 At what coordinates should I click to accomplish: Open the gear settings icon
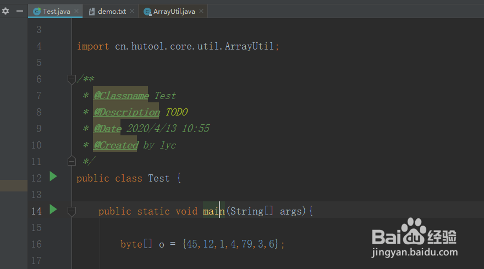(x=5, y=11)
